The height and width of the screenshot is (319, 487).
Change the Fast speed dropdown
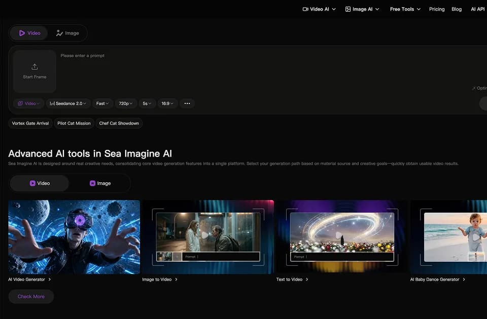(102, 103)
